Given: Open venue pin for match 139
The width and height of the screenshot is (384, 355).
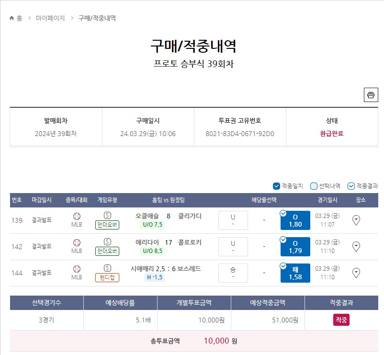Looking at the screenshot, I should [356, 220].
